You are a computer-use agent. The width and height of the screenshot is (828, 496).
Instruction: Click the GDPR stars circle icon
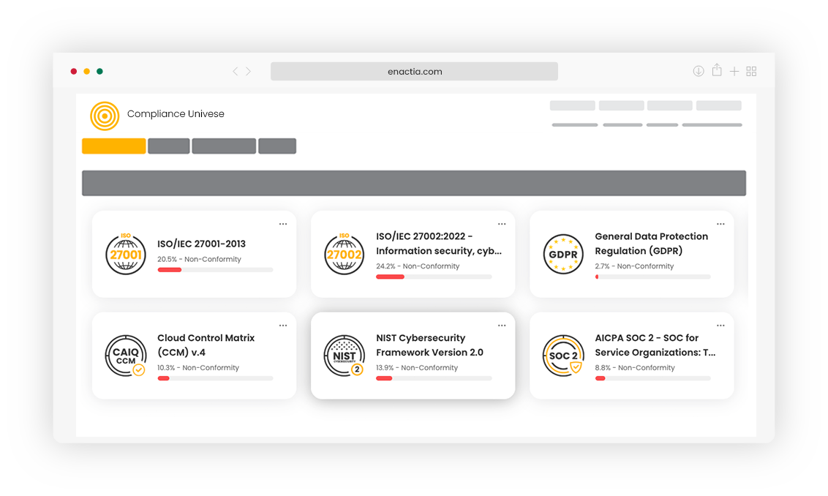pyautogui.click(x=563, y=254)
